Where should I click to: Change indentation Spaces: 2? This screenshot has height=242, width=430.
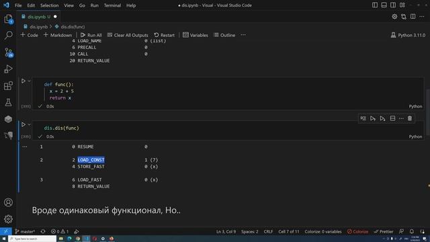pos(250,231)
